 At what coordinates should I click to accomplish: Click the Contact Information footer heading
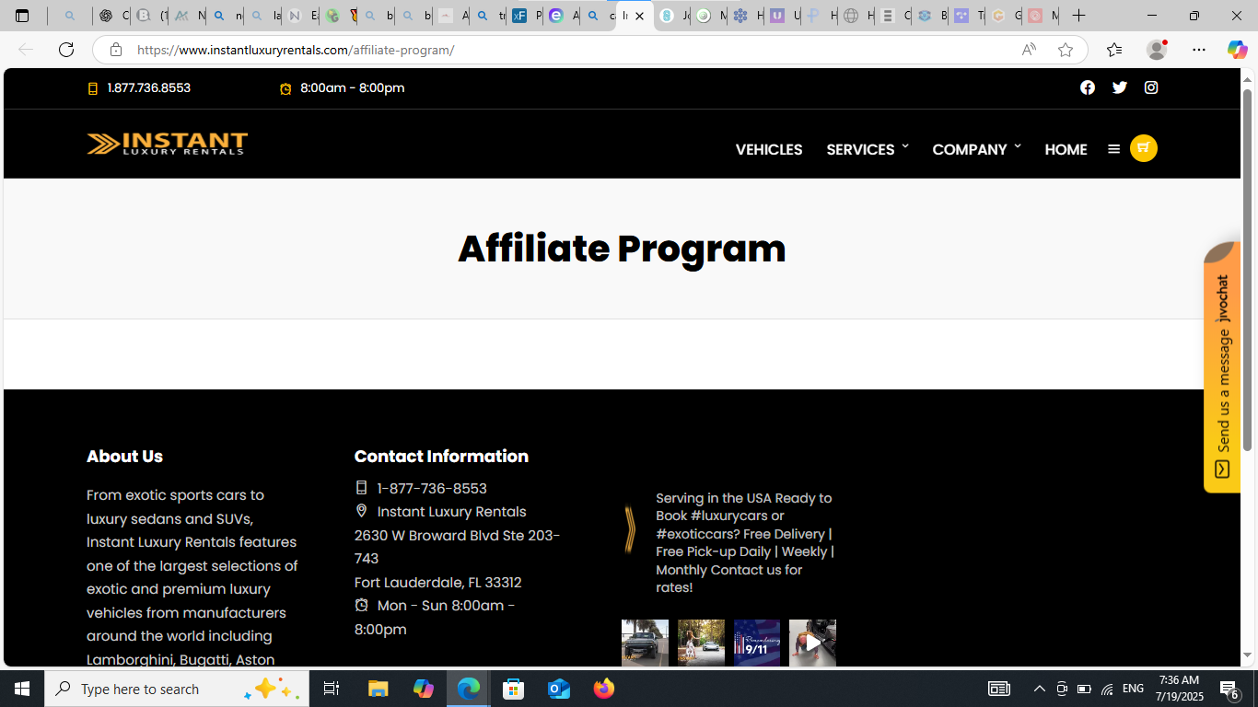coord(441,457)
